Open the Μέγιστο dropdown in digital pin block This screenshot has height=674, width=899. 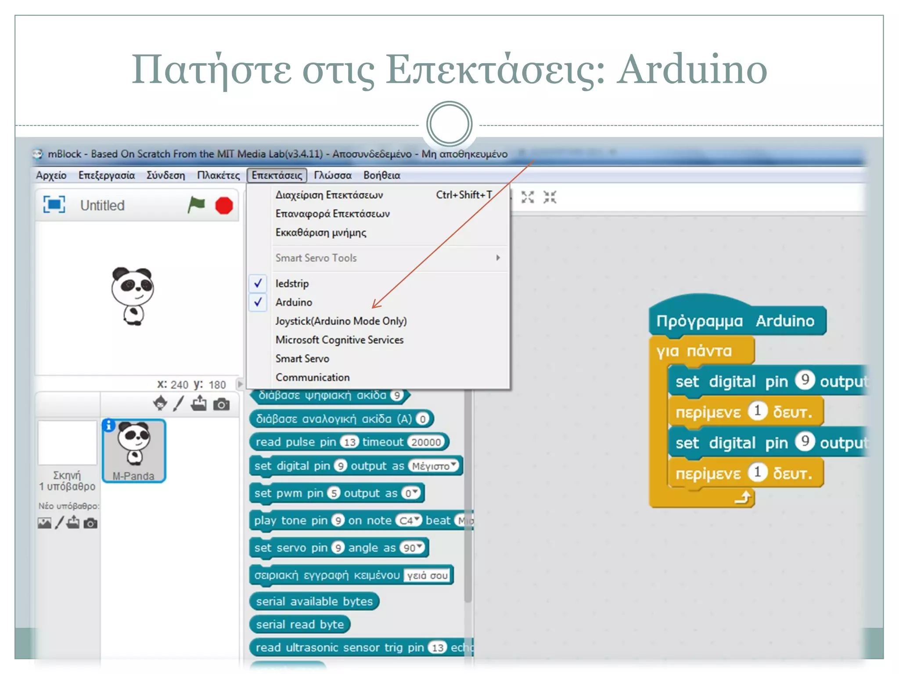click(434, 466)
